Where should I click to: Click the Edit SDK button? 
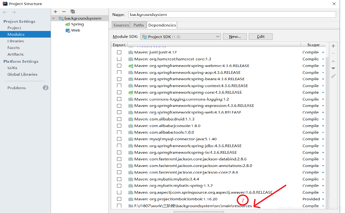point(261,37)
